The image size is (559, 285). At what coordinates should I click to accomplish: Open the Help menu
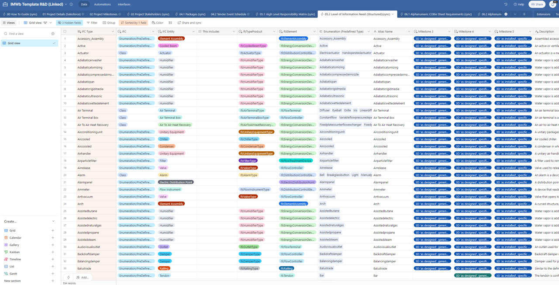519,4
